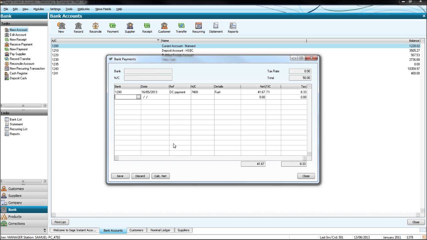Open Recurring List link
This screenshot has height=240, width=427.
[x=18, y=129]
